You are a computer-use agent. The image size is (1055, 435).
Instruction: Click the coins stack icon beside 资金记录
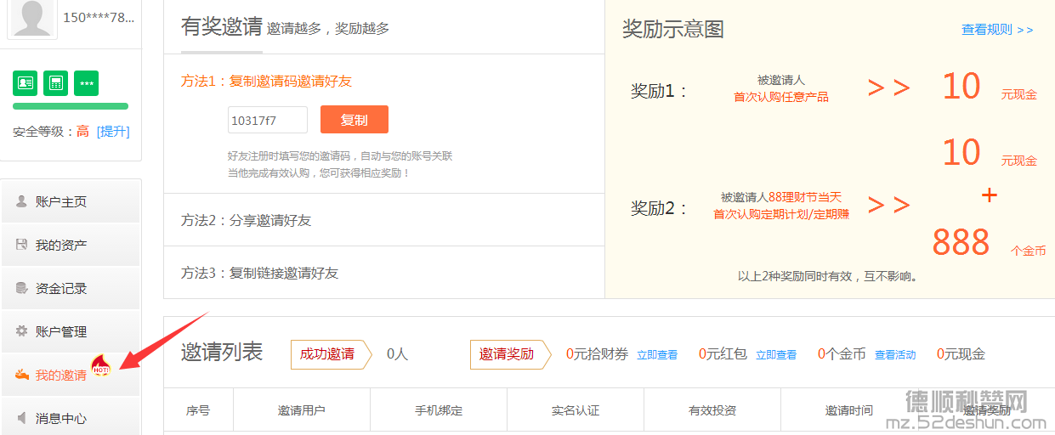tap(22, 288)
